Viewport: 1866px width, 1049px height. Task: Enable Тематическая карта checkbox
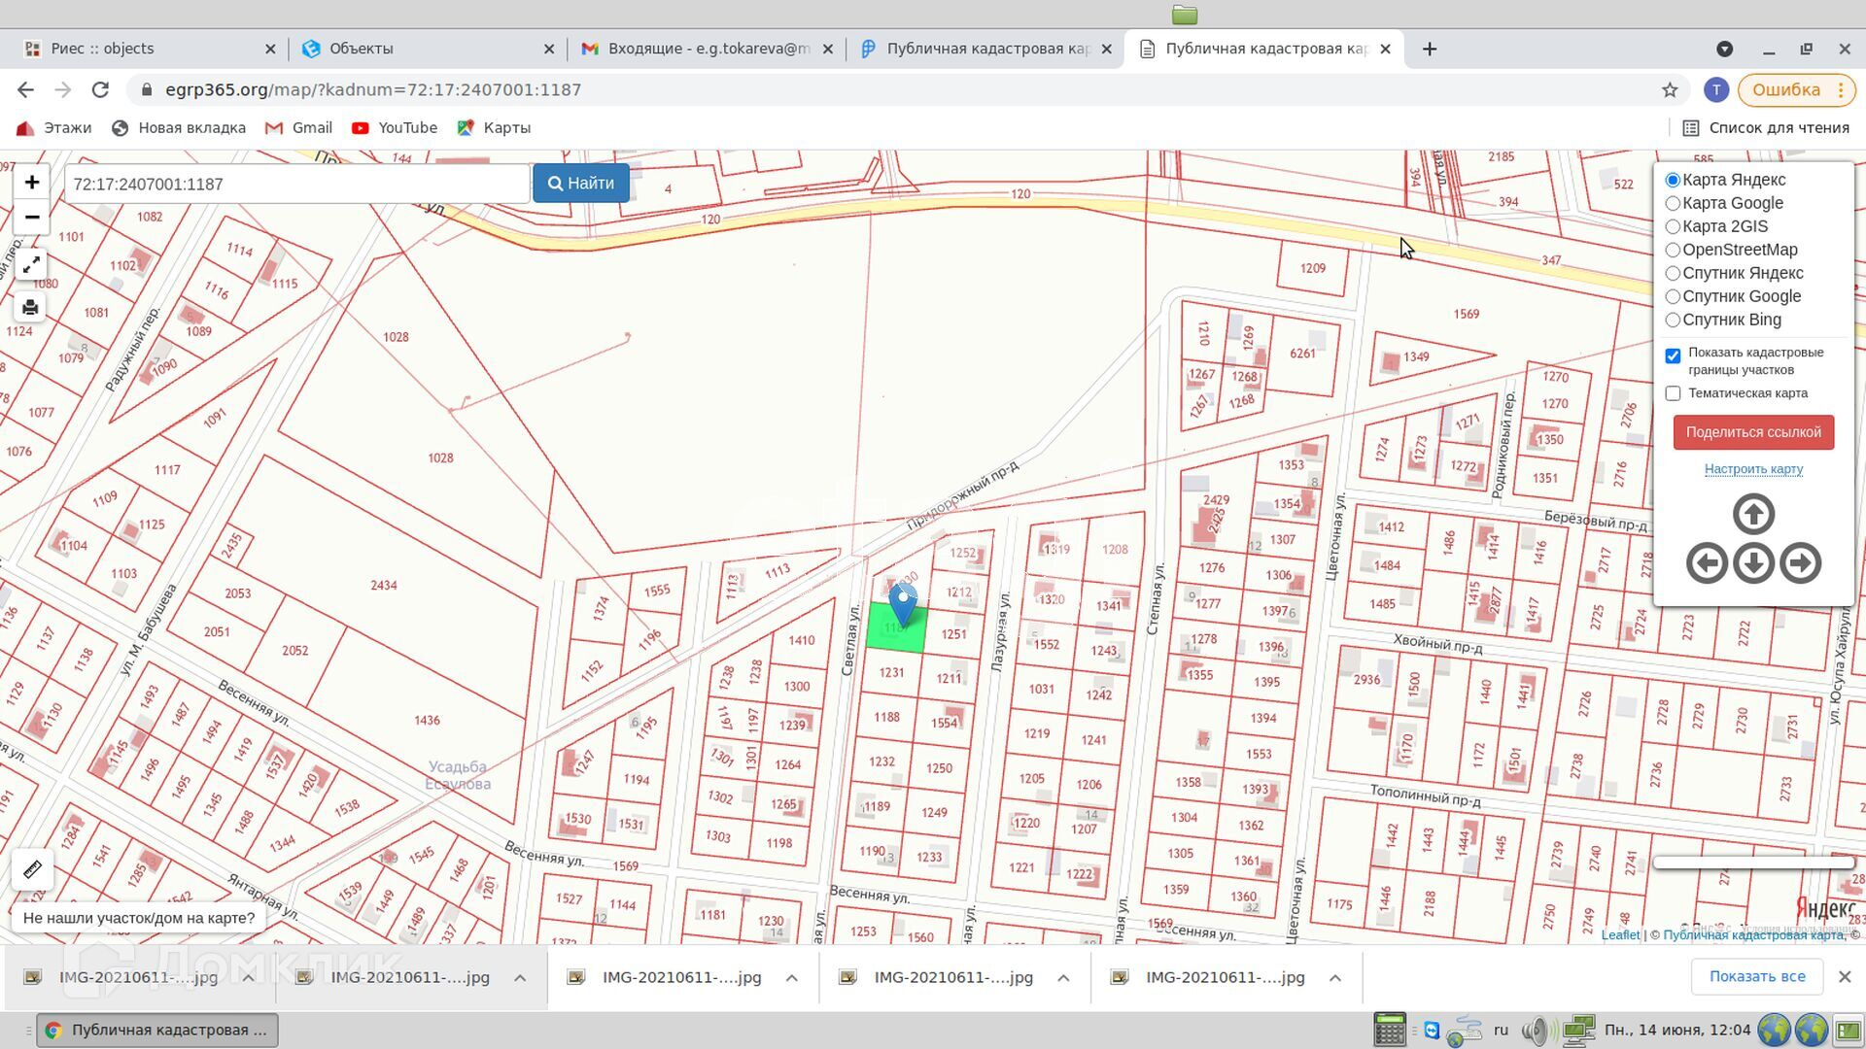[1673, 393]
